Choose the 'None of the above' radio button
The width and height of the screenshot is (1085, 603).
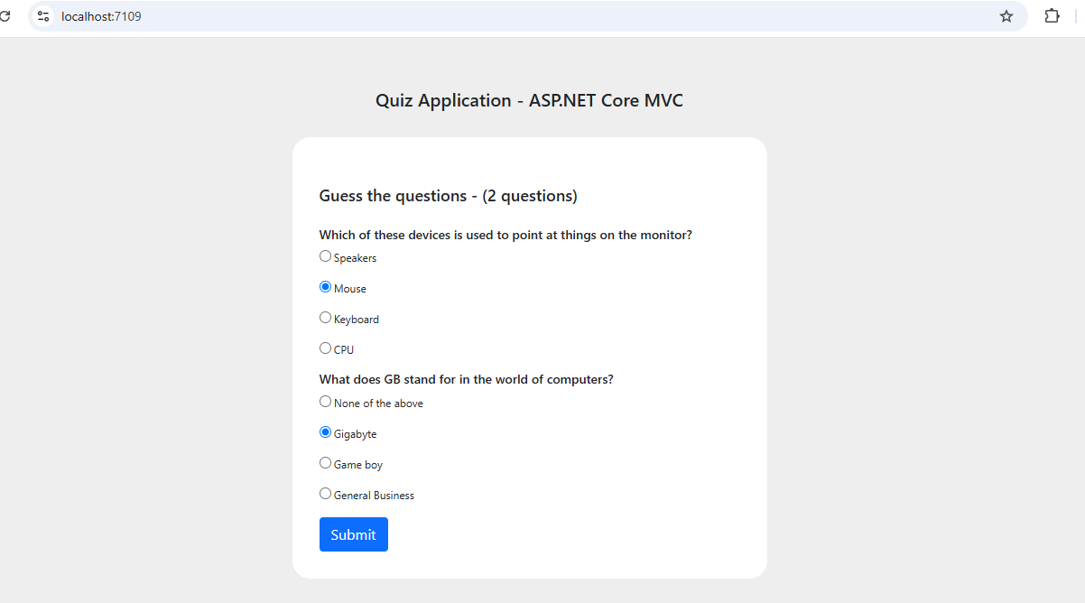click(x=326, y=402)
